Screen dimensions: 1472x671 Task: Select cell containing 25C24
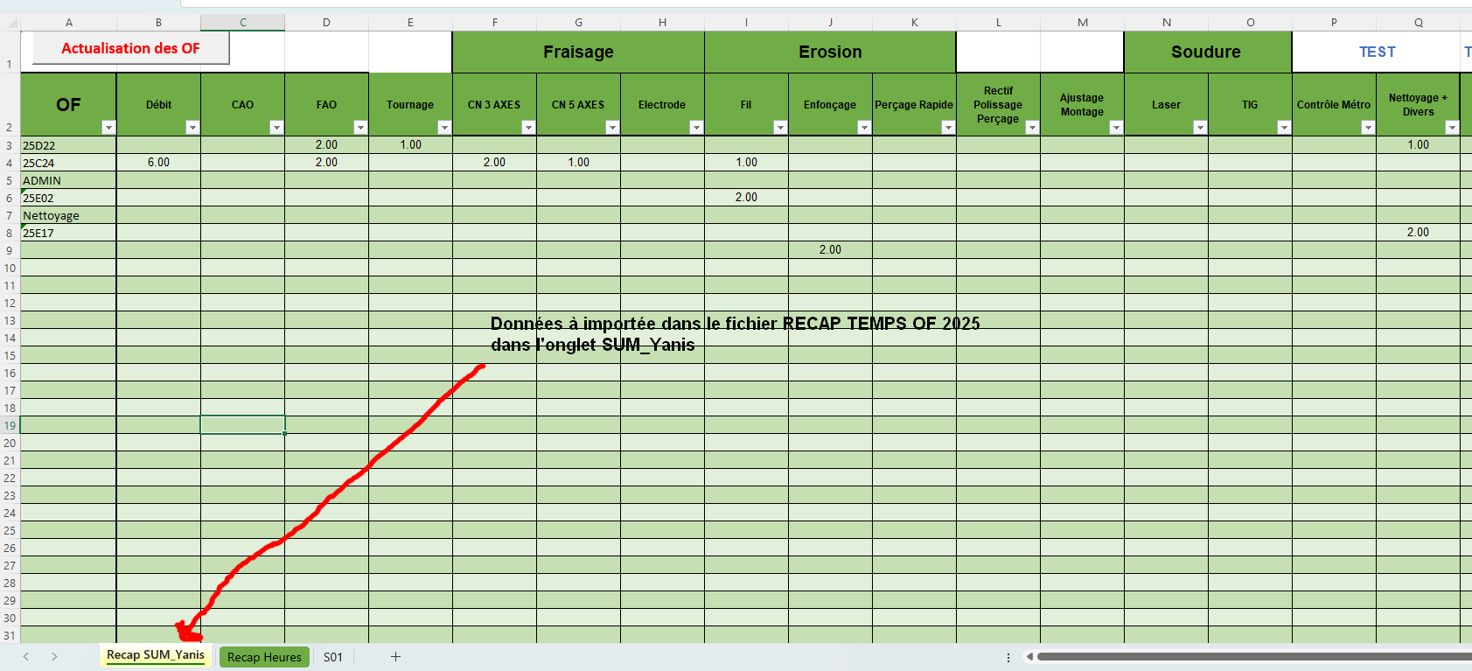[68, 163]
